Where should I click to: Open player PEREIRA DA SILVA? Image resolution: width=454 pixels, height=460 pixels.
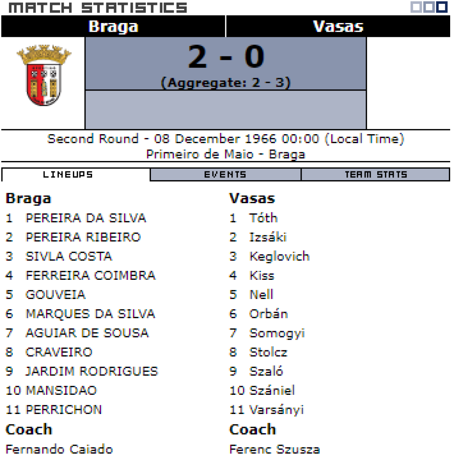[x=86, y=218]
